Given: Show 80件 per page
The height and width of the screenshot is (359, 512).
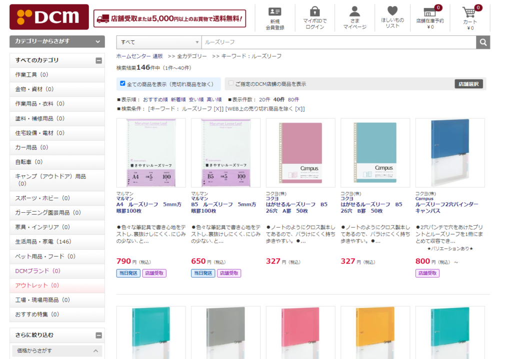Looking at the screenshot, I should tap(293, 99).
